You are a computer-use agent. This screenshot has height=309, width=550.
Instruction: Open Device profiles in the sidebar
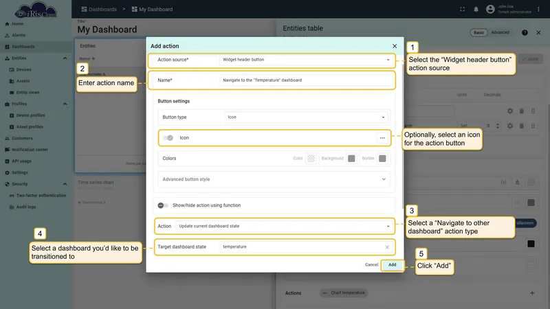[30, 115]
